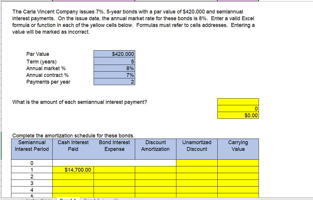
Task: Select the cell showing $14,700.00
Action: 73,170
